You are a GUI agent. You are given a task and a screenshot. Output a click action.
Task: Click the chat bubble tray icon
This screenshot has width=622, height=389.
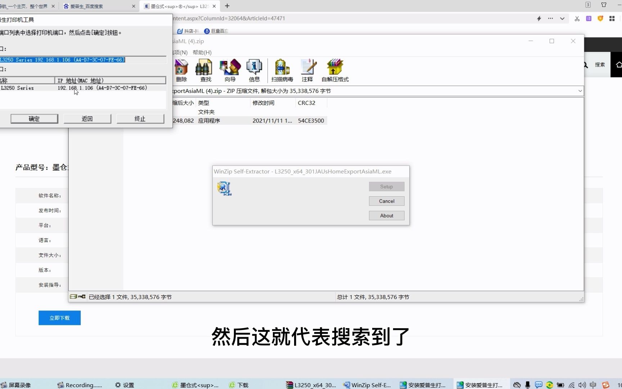[x=538, y=385]
